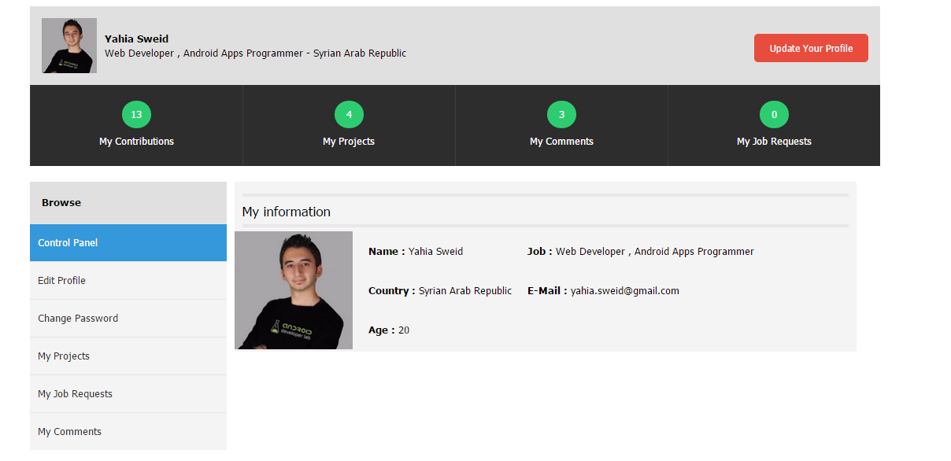Click header job and country subtitle
Screen dimensions: 951x461
tap(255, 53)
